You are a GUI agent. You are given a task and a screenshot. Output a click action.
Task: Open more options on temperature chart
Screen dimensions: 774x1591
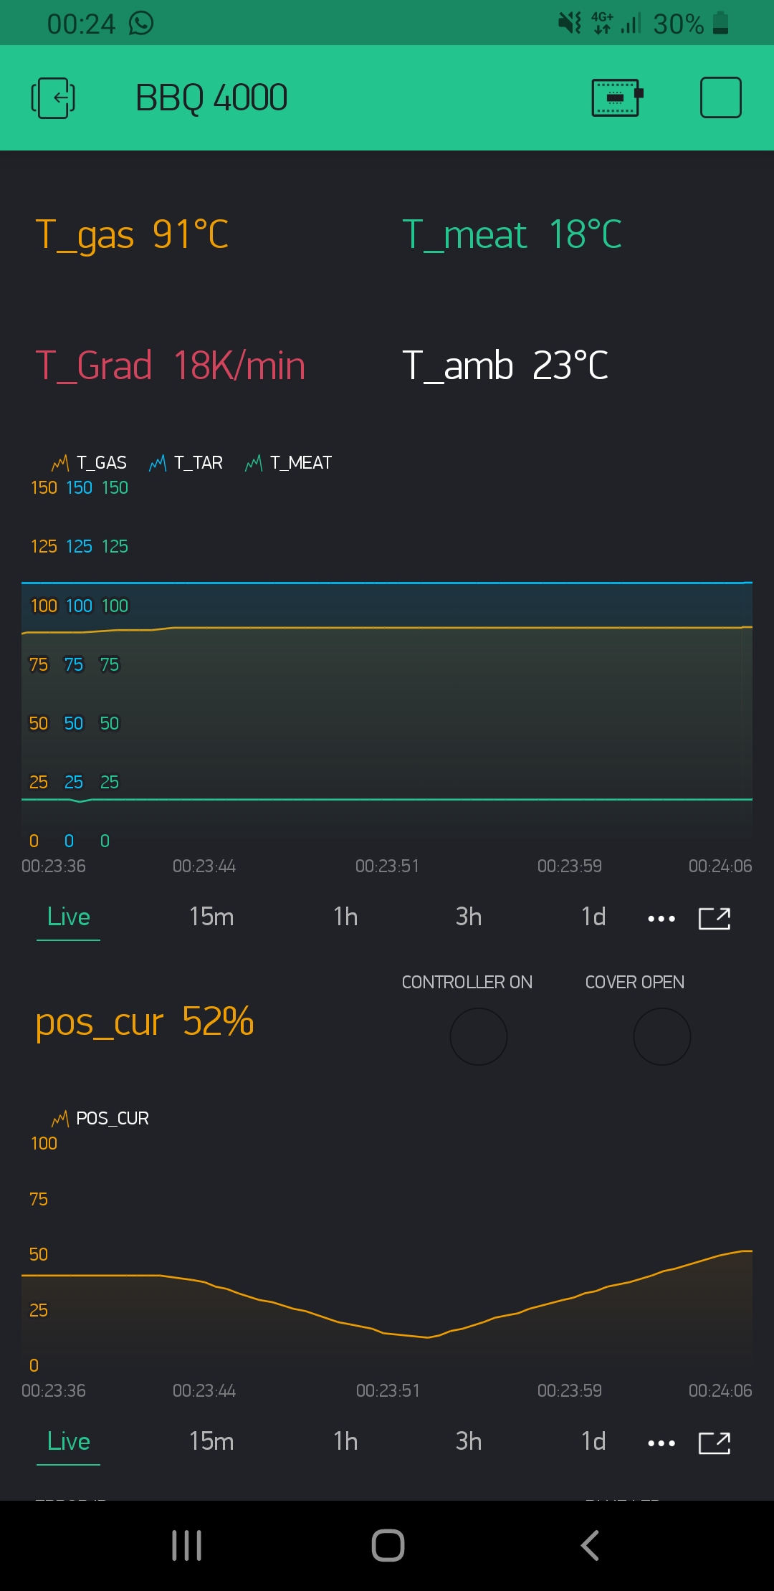point(661,918)
